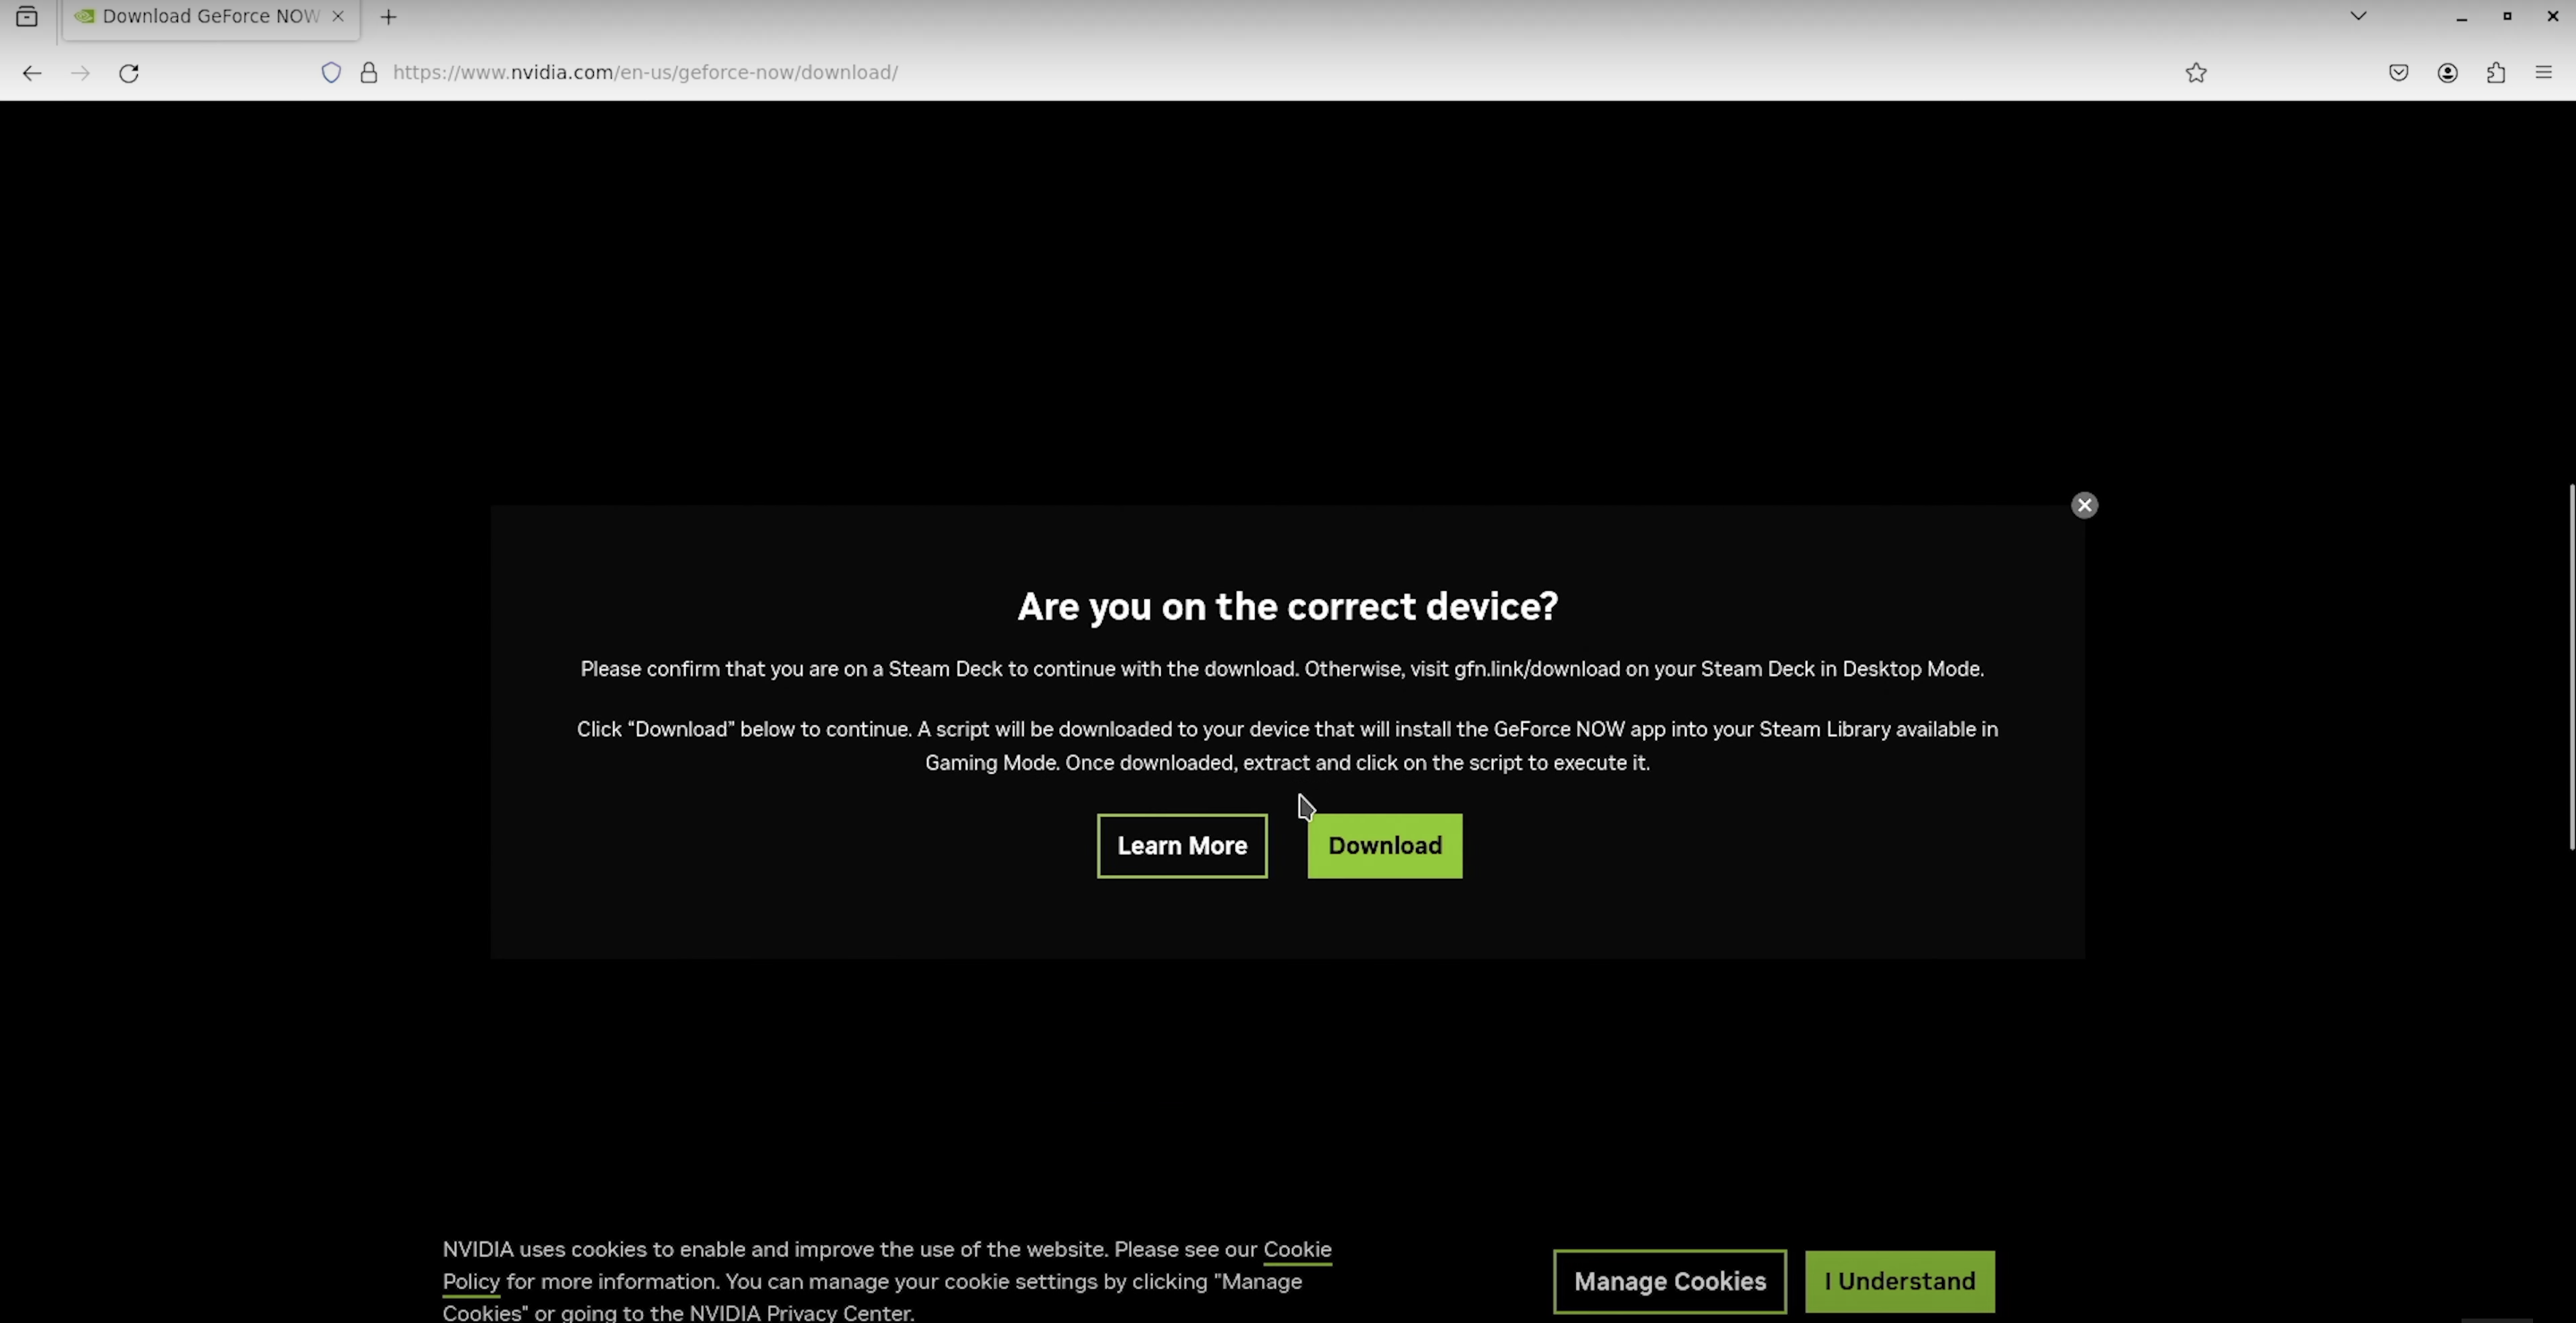Open a new browser tab
This screenshot has height=1323, width=2576.
389,16
